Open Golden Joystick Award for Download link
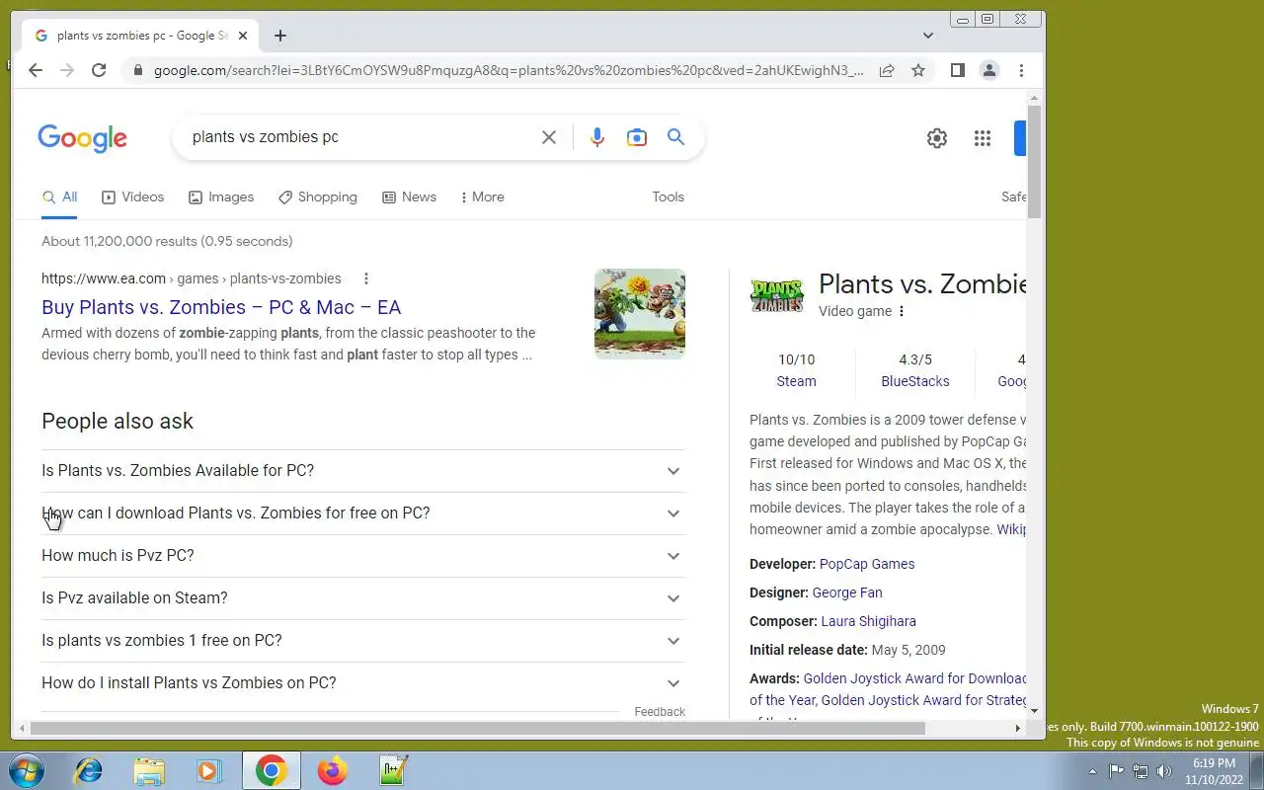 [914, 678]
